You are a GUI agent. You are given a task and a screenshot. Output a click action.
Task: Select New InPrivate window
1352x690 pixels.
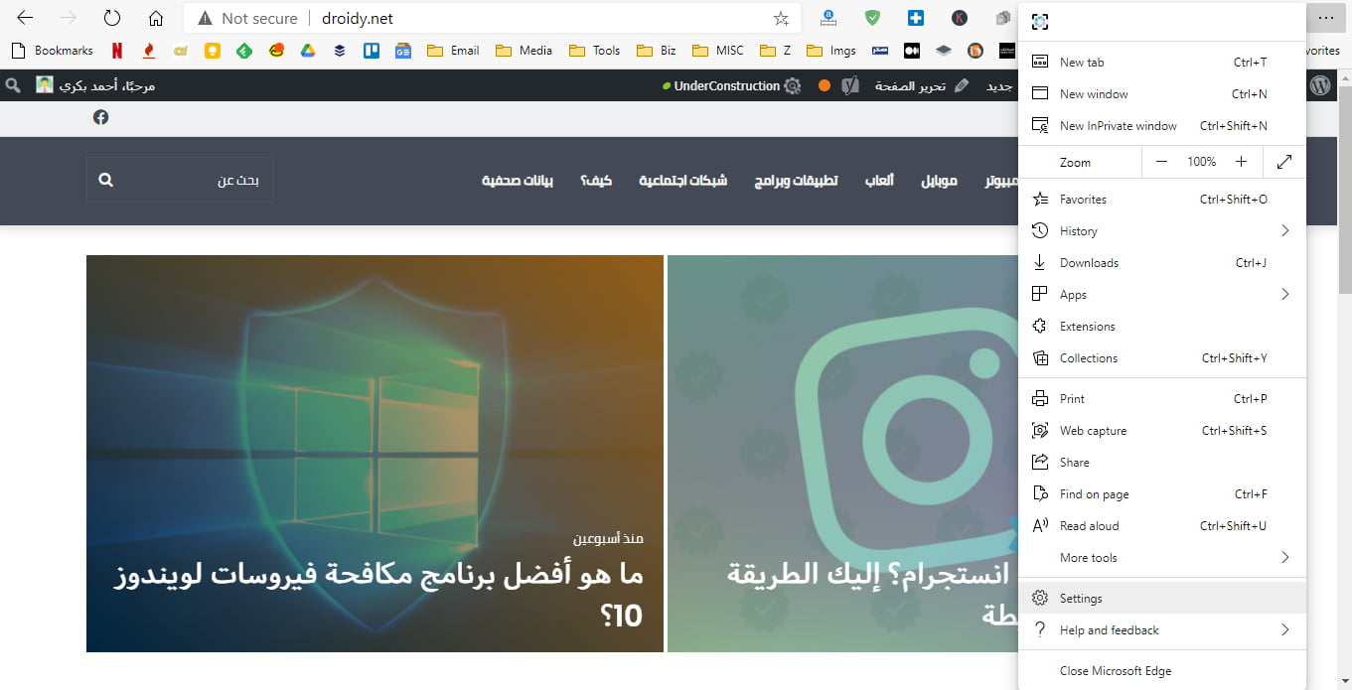coord(1162,125)
